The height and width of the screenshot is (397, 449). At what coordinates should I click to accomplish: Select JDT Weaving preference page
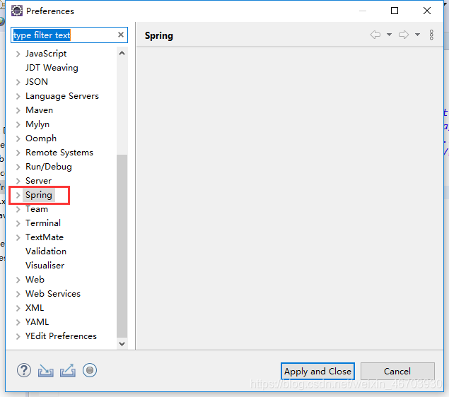tap(52, 68)
